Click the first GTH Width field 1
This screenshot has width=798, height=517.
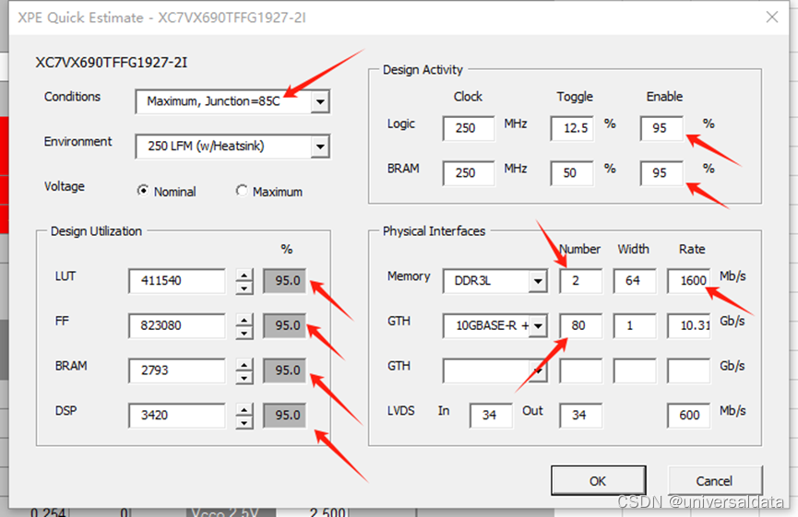(635, 325)
